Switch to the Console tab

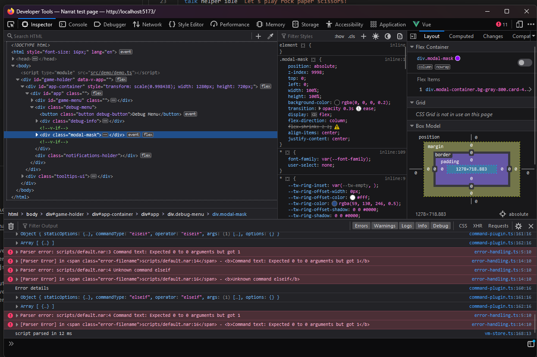click(x=73, y=25)
